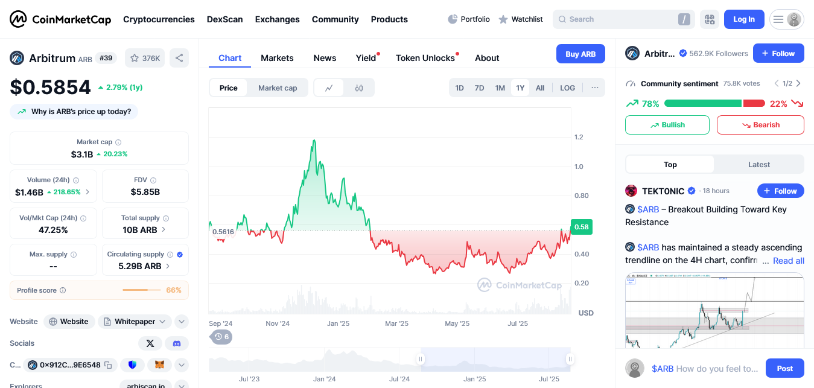814x388 pixels.
Task: Click the TEKTONIC avatar
Action: coord(631,191)
